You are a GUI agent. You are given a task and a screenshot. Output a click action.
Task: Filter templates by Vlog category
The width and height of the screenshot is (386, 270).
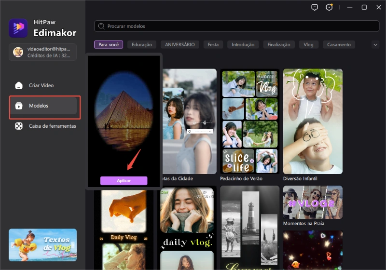[308, 44]
